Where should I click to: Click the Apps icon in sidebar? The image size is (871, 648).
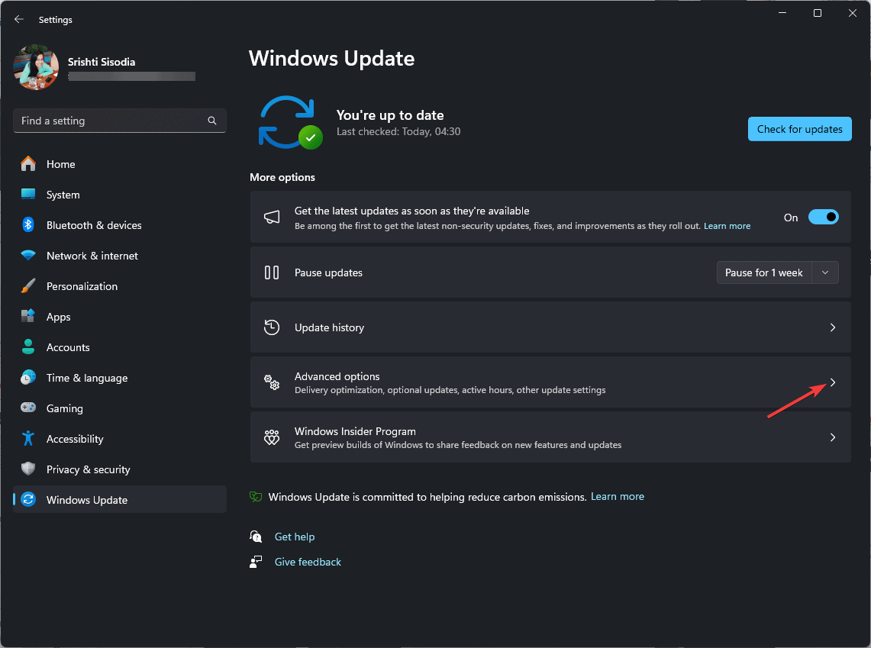coord(28,317)
